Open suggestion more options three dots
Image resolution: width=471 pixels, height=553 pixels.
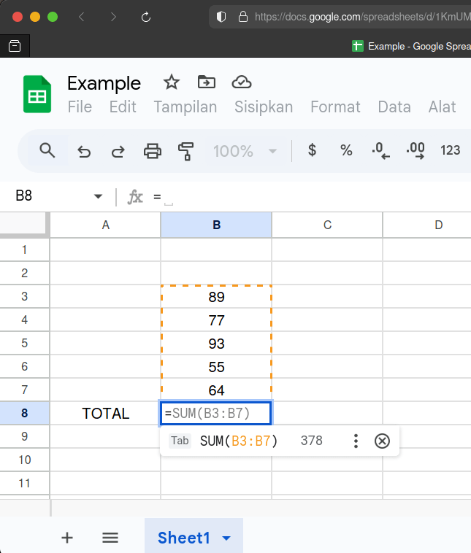coord(356,441)
